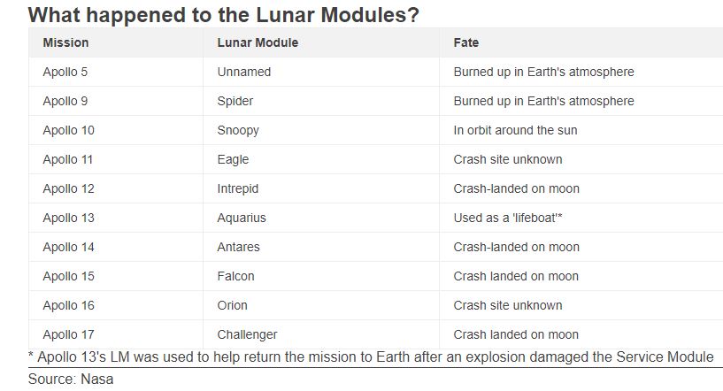723x391 pixels.
Task: Click the Antares lunar module cell
Action: pyautogui.click(x=239, y=247)
